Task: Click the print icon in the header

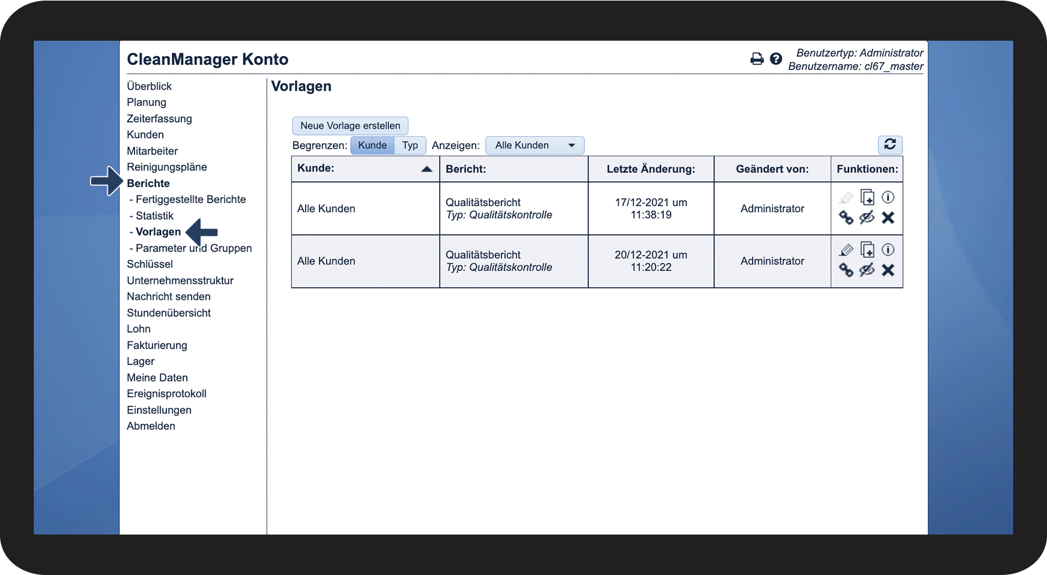Action: [757, 59]
